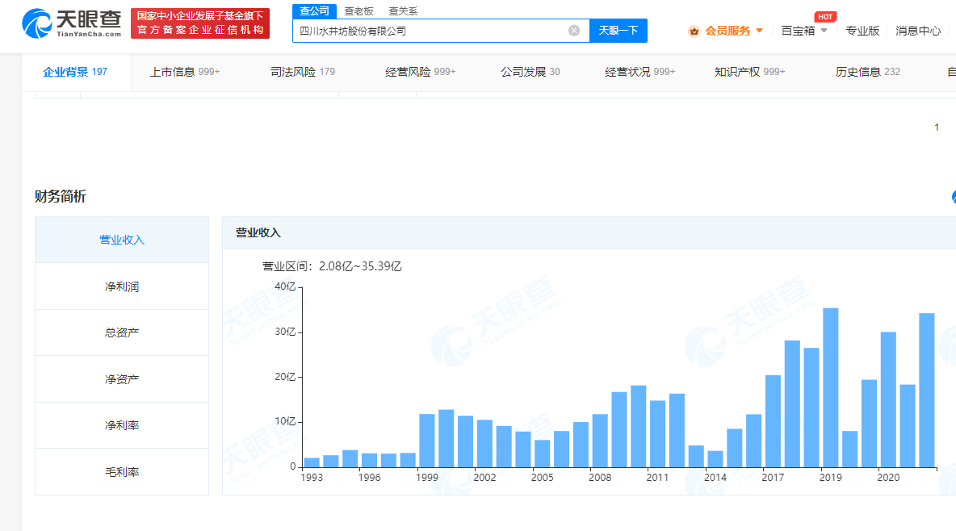
Task: Click the 天眼一下 search button
Action: 618,31
